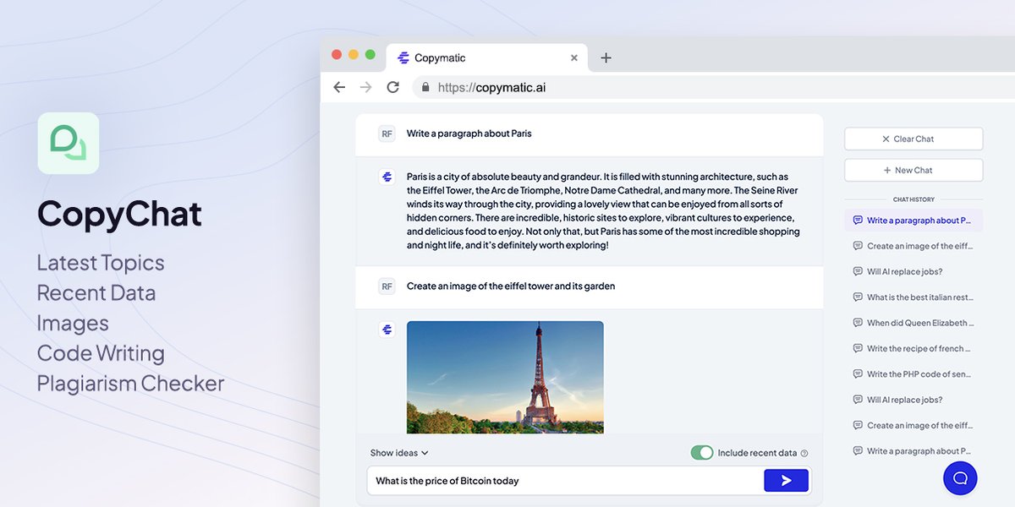Click the Paris paragraph response text

click(603, 211)
